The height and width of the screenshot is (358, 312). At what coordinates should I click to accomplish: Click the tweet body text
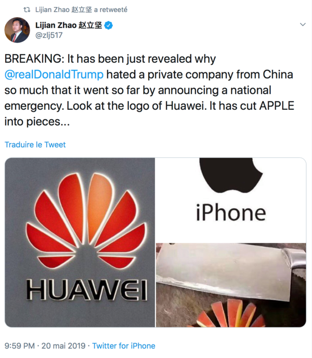click(149, 90)
